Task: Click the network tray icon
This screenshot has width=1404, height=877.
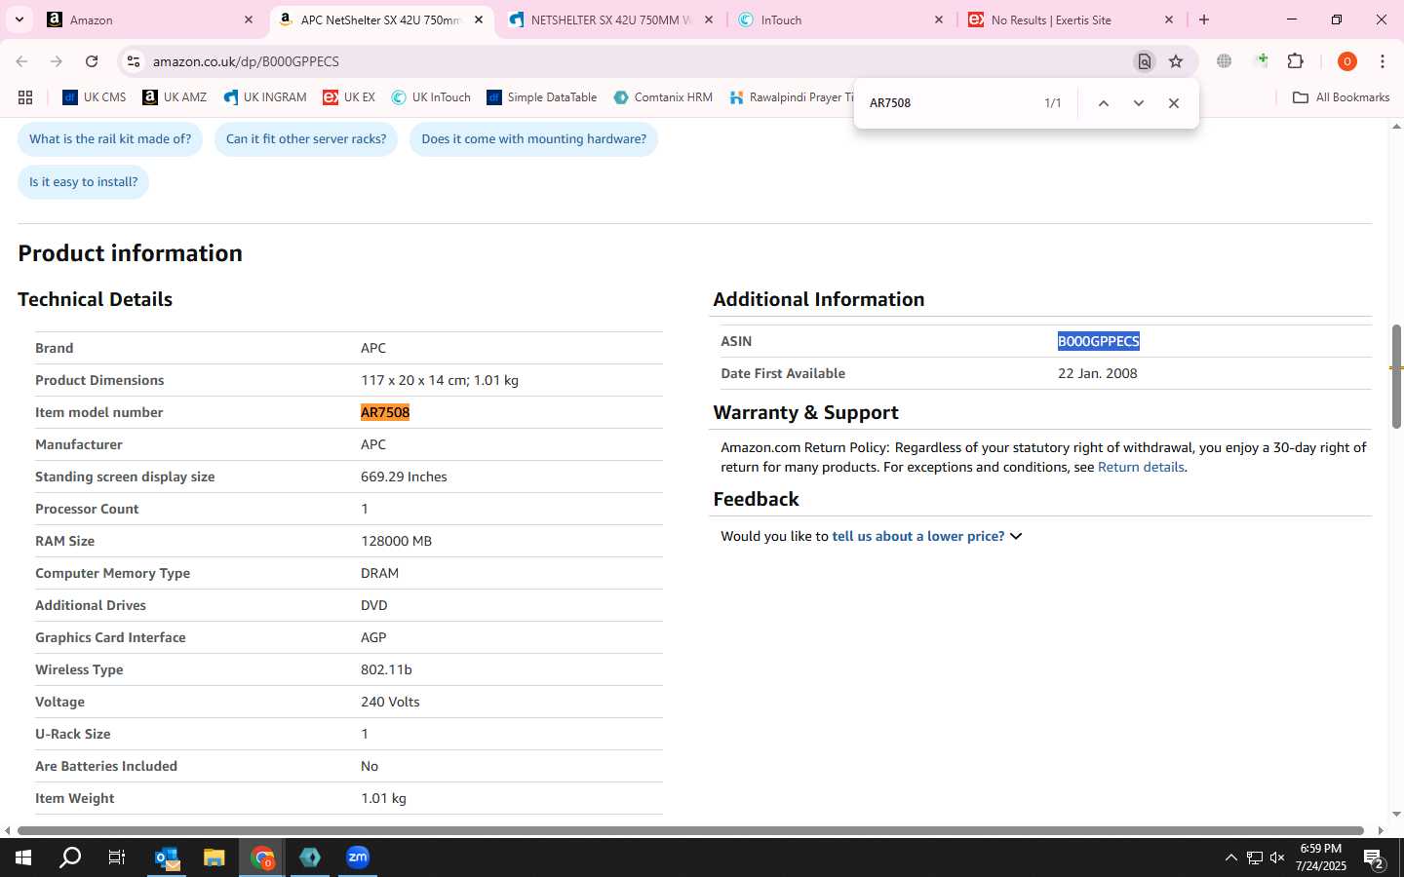Action: pos(1254,858)
